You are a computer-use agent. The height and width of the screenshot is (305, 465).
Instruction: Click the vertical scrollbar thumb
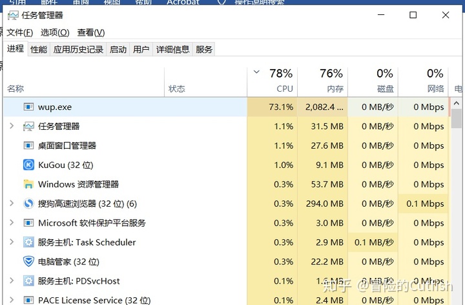[457, 118]
